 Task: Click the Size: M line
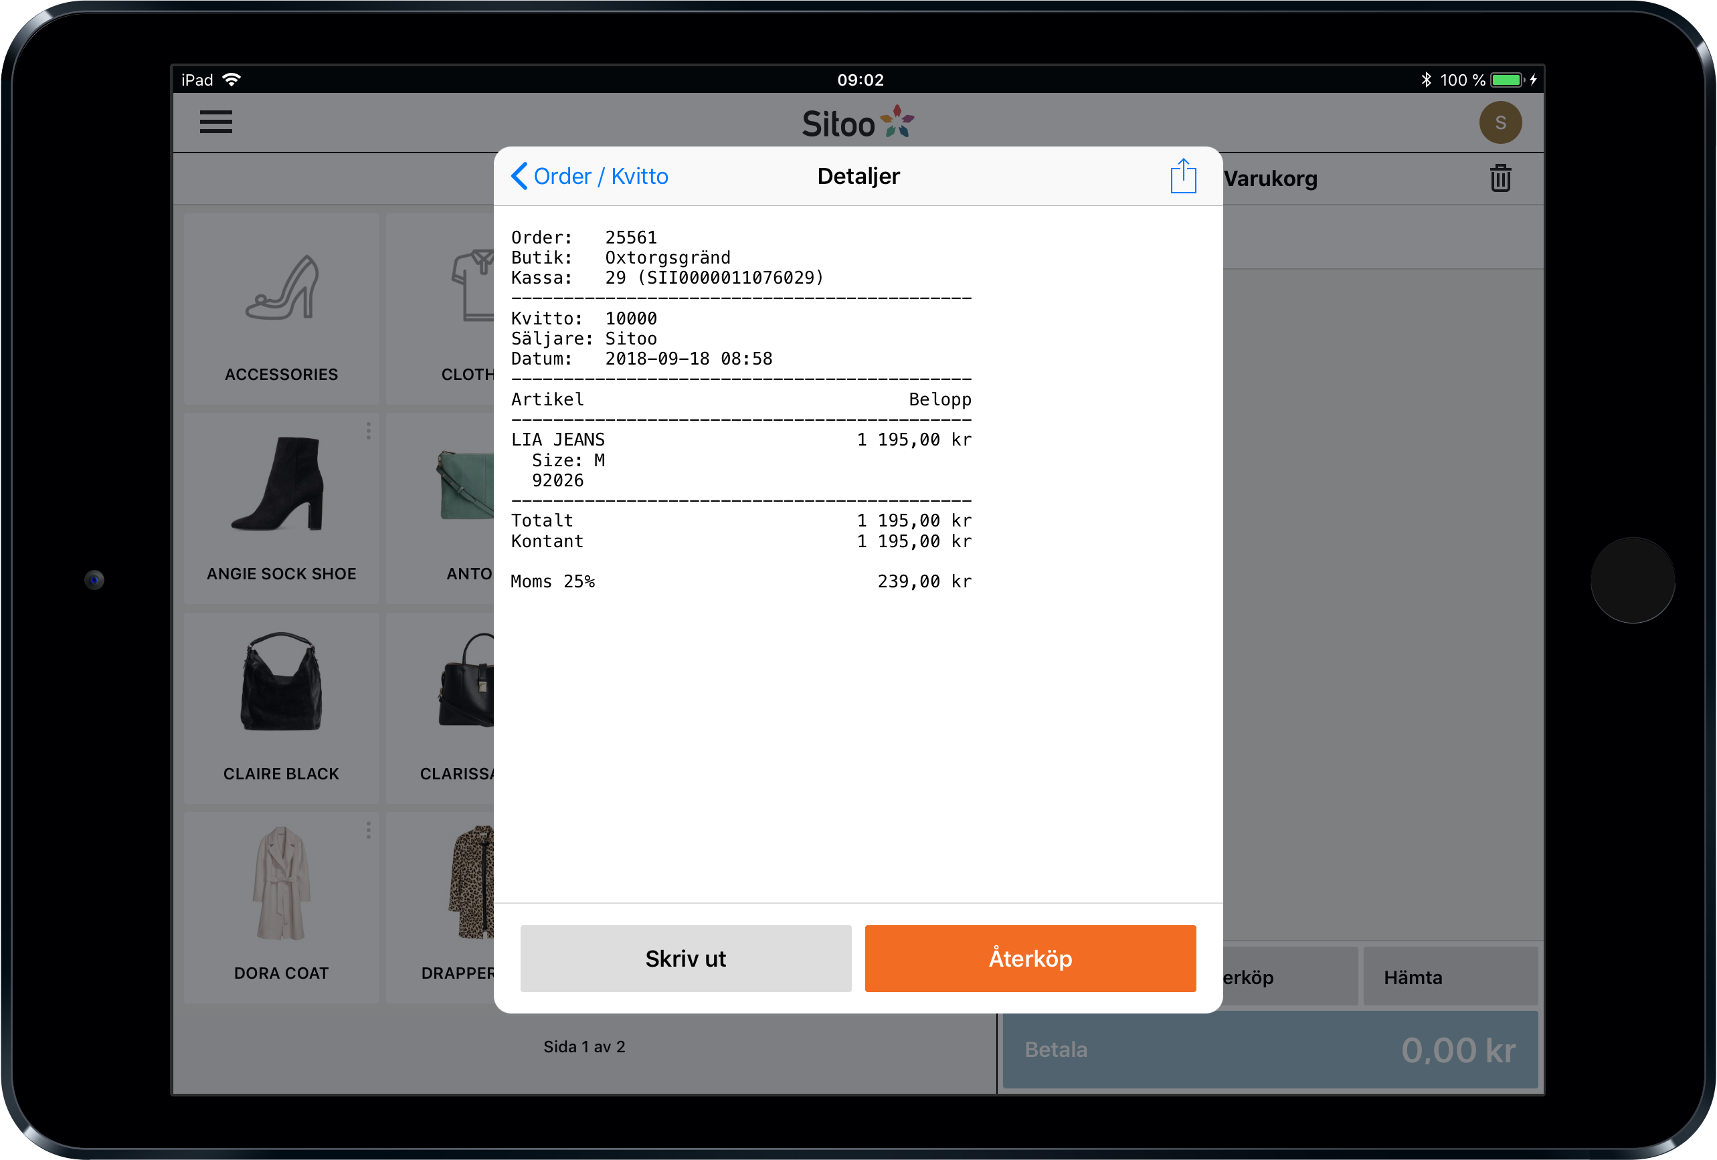[568, 460]
